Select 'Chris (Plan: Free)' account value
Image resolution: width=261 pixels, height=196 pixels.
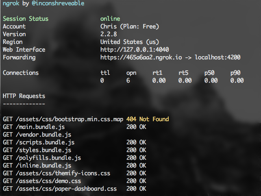[x=130, y=26]
